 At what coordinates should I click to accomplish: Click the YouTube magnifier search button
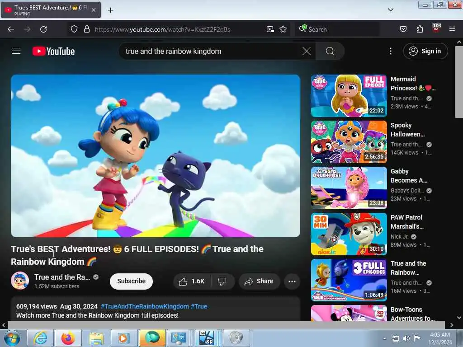[x=330, y=51]
